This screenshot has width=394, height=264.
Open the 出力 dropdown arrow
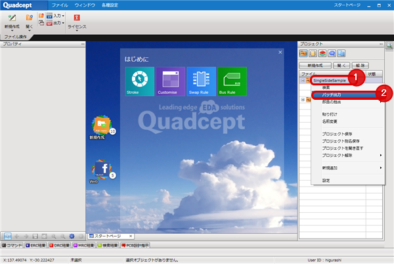tap(63, 23)
